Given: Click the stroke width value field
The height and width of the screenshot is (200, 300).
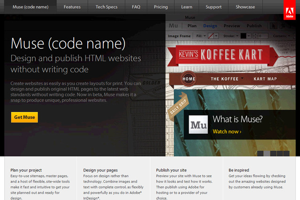Looking at the screenshot, I should coord(263,36).
